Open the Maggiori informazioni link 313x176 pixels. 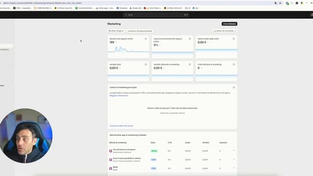[x=119, y=96]
